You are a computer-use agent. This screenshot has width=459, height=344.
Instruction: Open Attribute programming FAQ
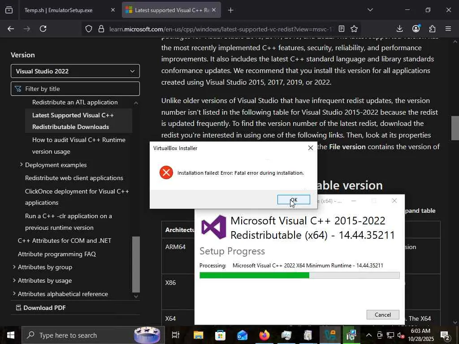tap(57, 254)
